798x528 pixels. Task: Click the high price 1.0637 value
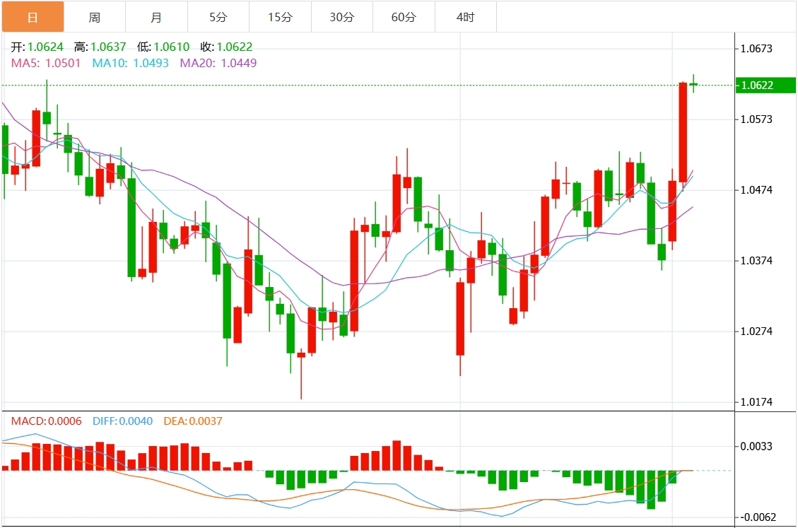click(x=108, y=47)
